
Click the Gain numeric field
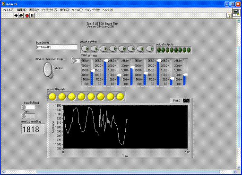coord(30,116)
